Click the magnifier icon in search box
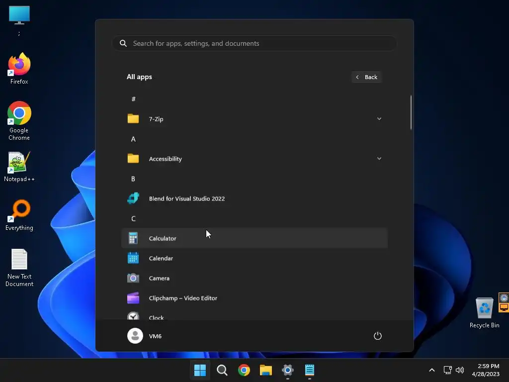Image resolution: width=509 pixels, height=382 pixels. (x=123, y=43)
